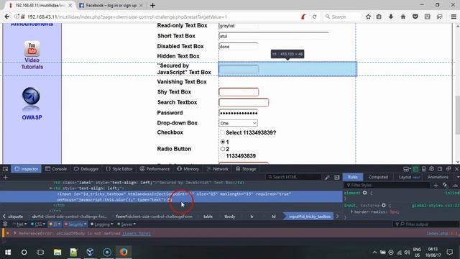
Task: Open the Style Editor tab
Action: (x=119, y=169)
